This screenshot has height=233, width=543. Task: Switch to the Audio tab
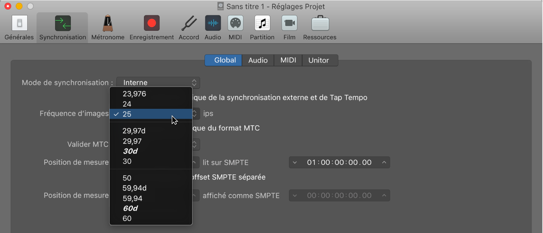[258, 60]
